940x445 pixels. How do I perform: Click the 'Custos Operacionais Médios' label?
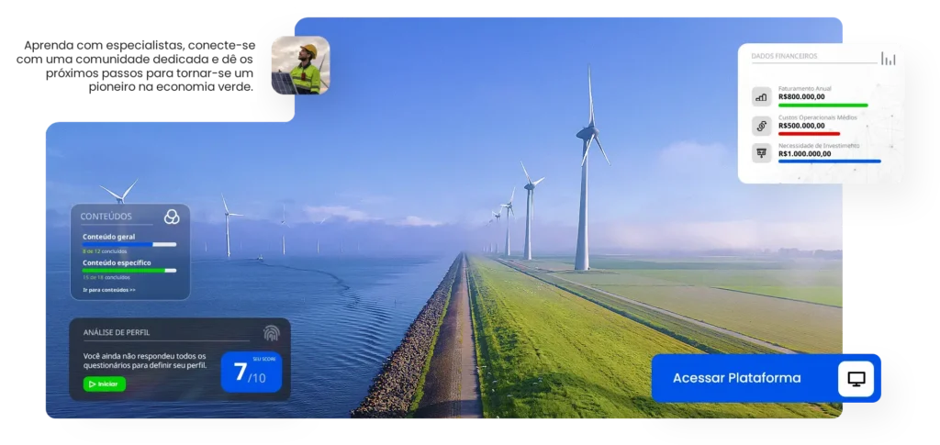tap(818, 117)
